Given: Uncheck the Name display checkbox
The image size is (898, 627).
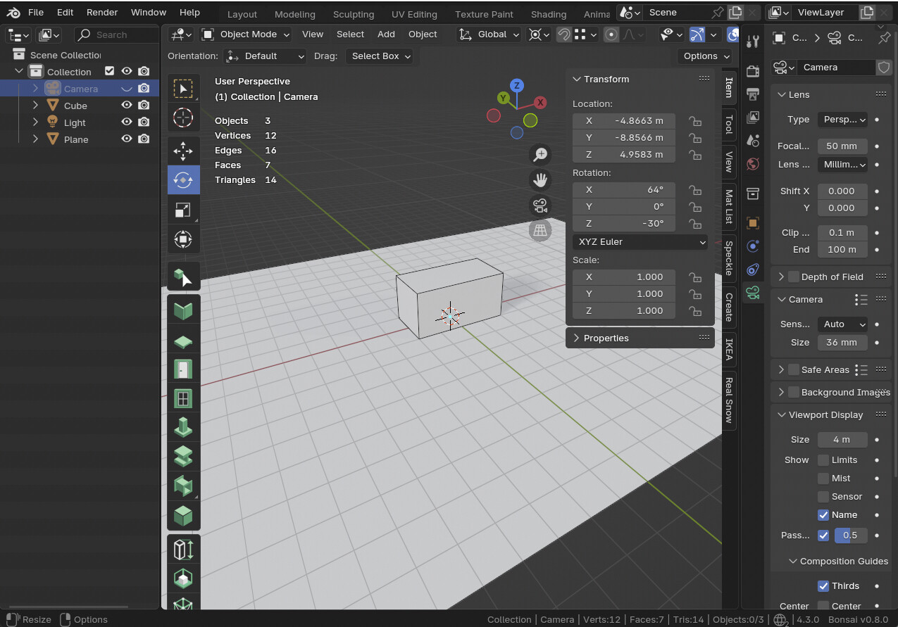Looking at the screenshot, I should (x=823, y=515).
